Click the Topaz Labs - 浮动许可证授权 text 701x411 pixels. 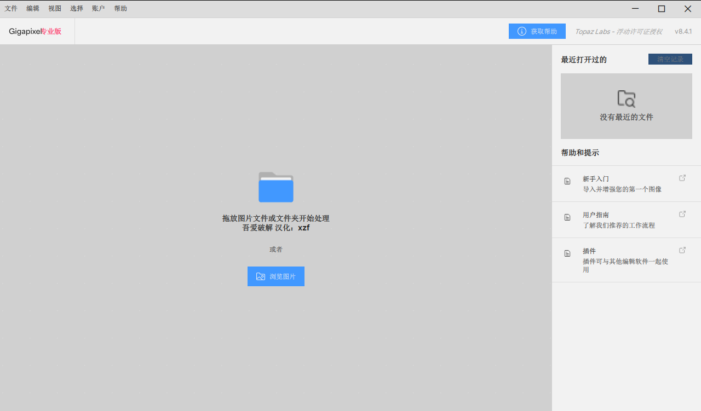coord(618,32)
